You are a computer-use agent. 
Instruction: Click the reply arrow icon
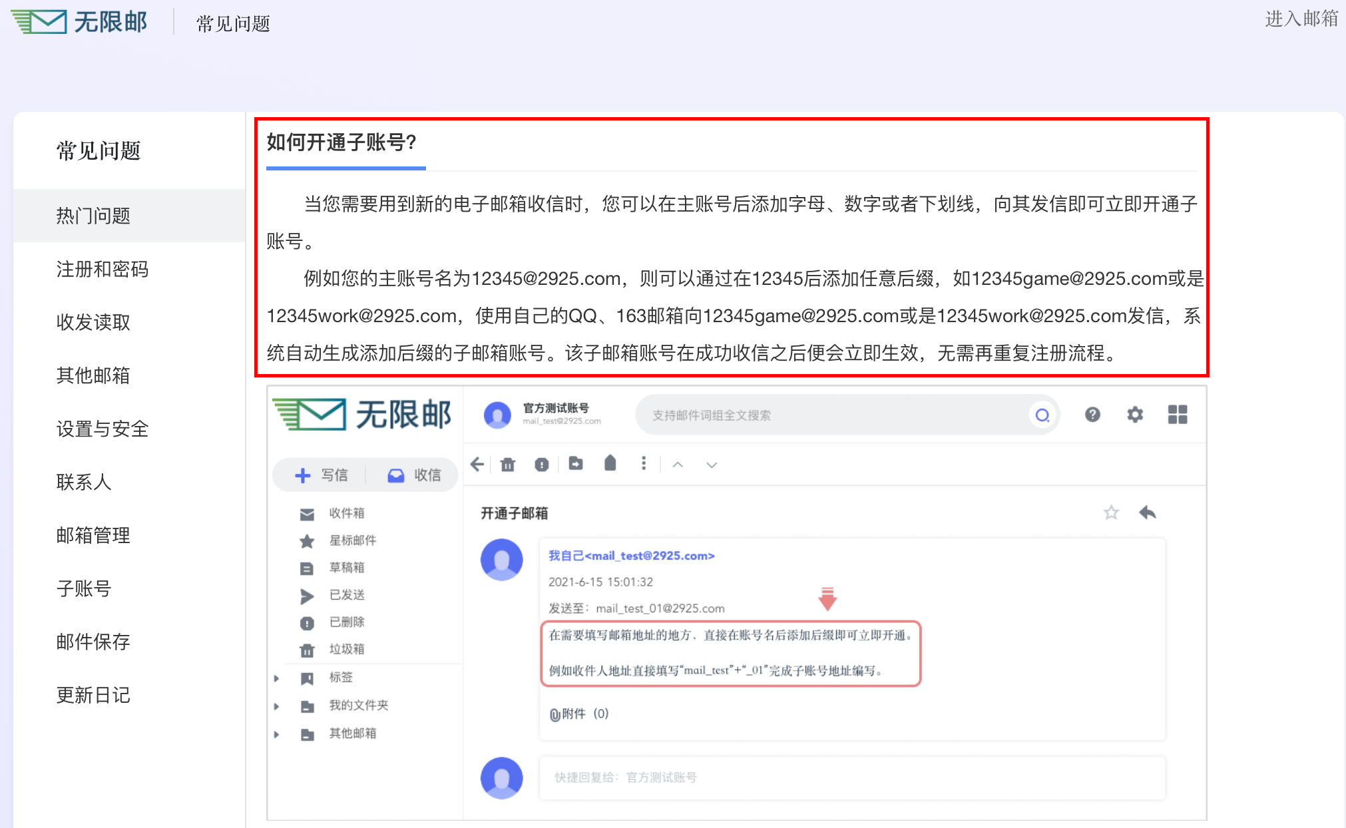[1148, 513]
